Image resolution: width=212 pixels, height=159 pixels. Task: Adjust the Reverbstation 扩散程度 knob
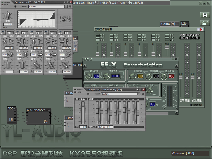[x=149, y=90]
